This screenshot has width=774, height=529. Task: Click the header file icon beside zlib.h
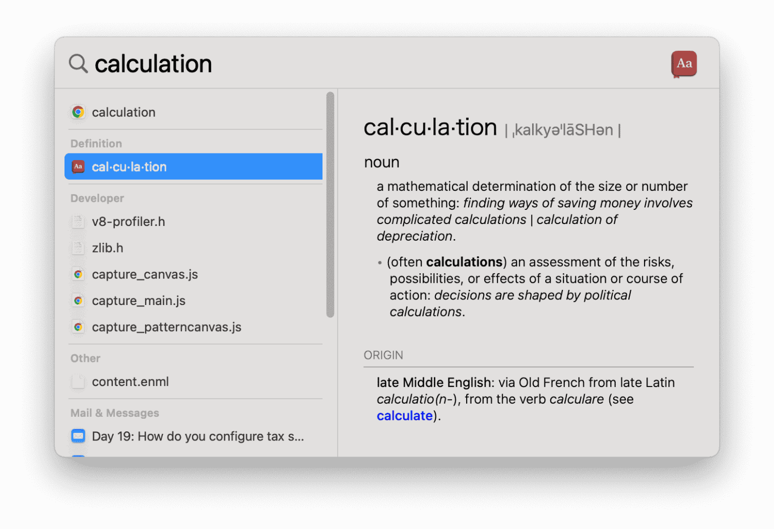78,248
